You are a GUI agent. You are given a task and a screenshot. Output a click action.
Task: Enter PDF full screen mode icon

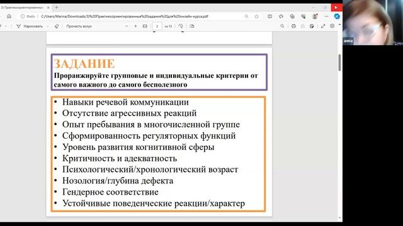tap(323, 26)
